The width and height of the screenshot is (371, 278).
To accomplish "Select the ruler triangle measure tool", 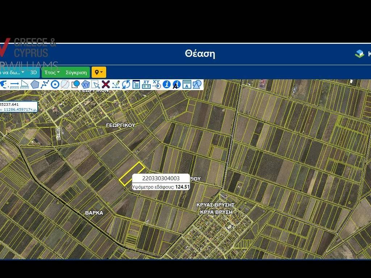I will (x=25, y=85).
